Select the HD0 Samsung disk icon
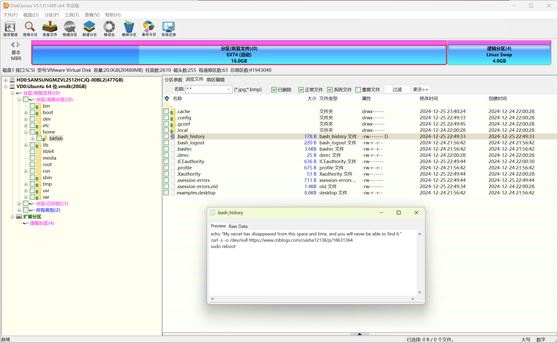 (x=12, y=80)
